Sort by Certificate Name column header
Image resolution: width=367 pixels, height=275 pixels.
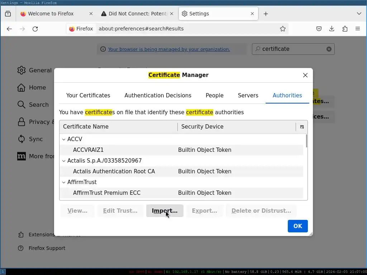[x=118, y=126]
